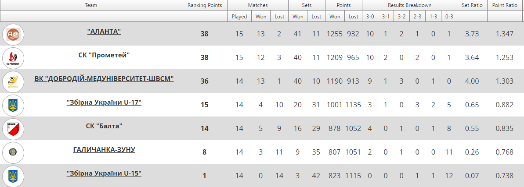Click the Point Ratio column header

[505, 5]
